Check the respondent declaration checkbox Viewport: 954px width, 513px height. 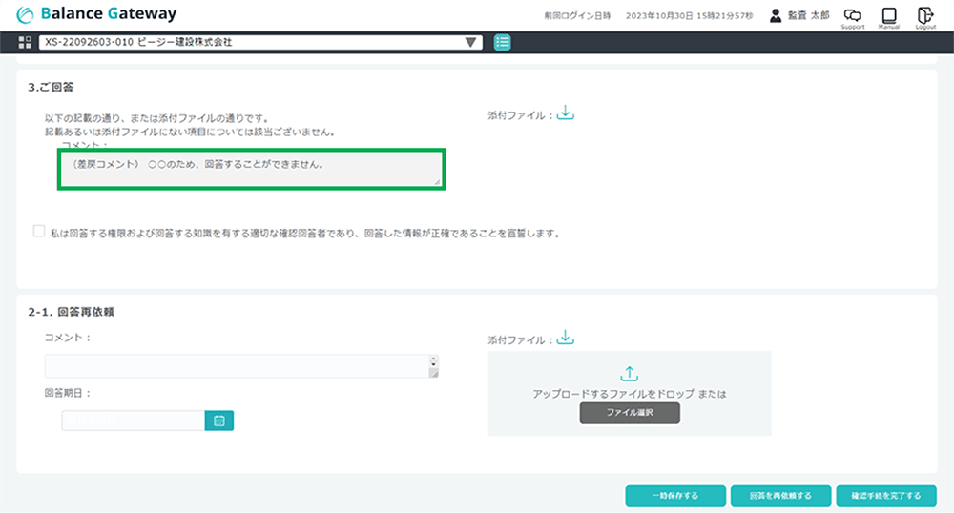tap(39, 231)
